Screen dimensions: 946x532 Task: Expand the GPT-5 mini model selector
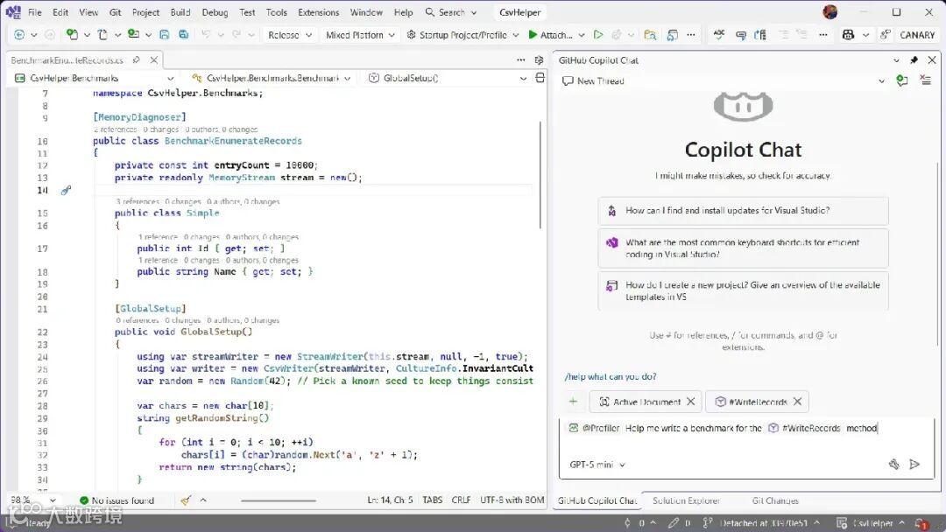coord(597,465)
